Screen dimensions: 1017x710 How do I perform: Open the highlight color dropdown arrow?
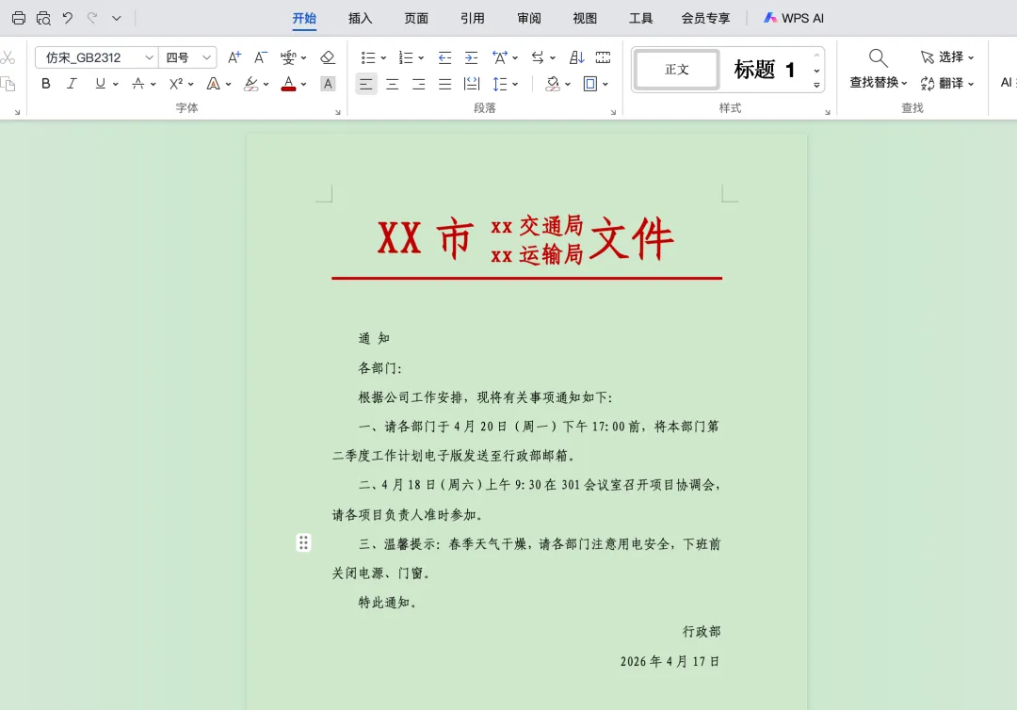[266, 85]
